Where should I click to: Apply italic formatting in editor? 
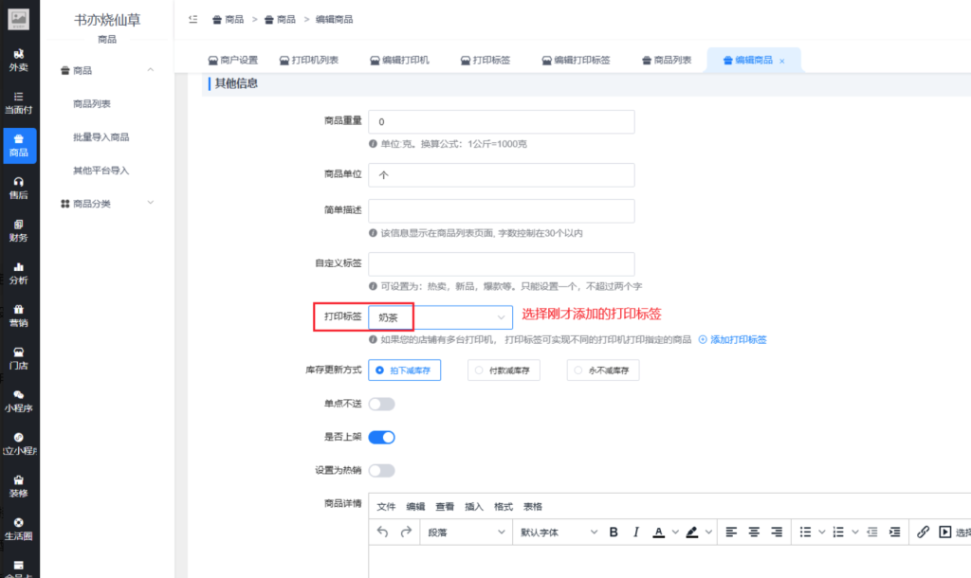(636, 533)
